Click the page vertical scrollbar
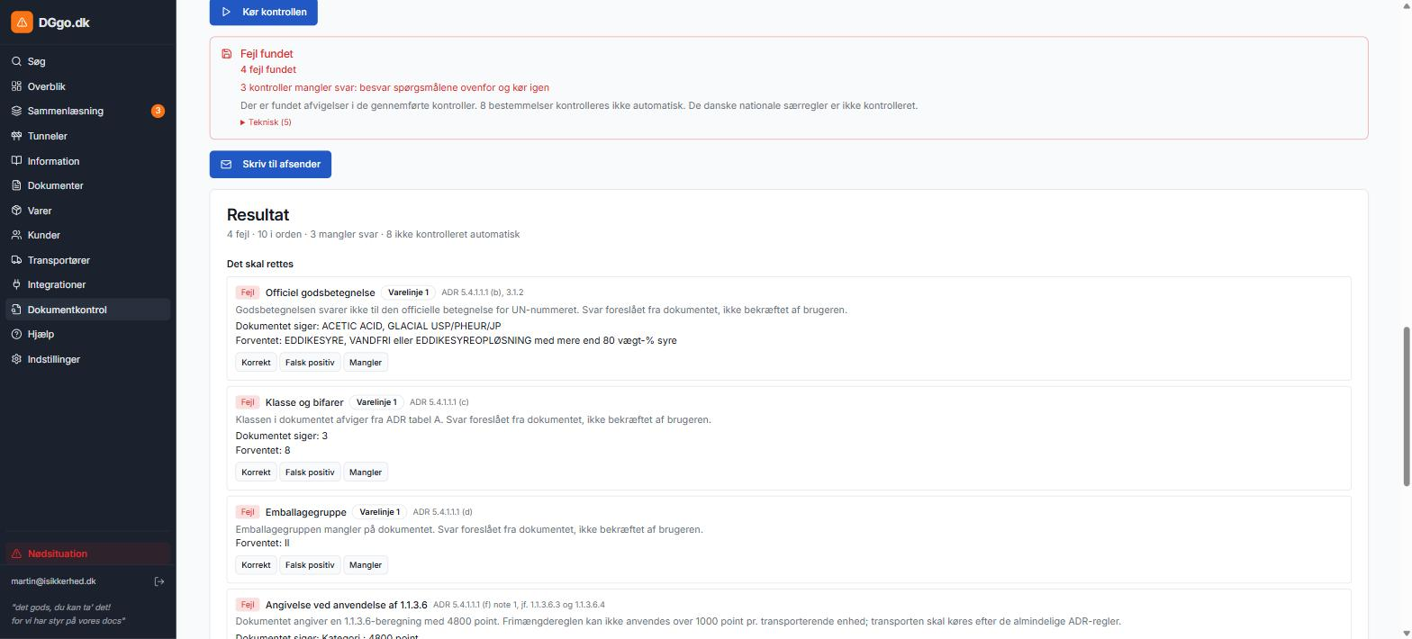 1407,408
